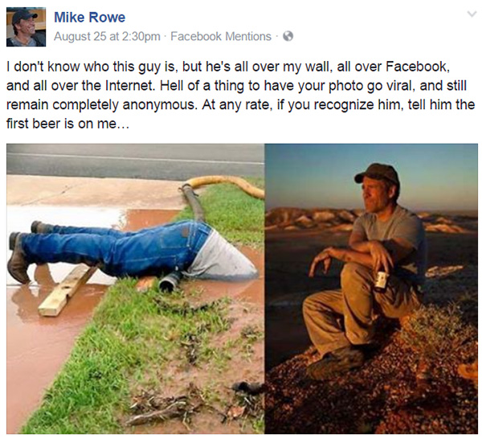This screenshot has width=482, height=439.
Task: Click the road at top of left photo
Action: coord(135,160)
